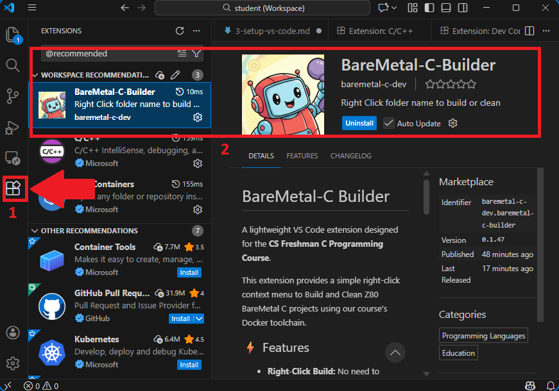The height and width of the screenshot is (391, 559).
Task: Collapse the OTHER RECOMMENDATIONS section
Action: click(36, 230)
